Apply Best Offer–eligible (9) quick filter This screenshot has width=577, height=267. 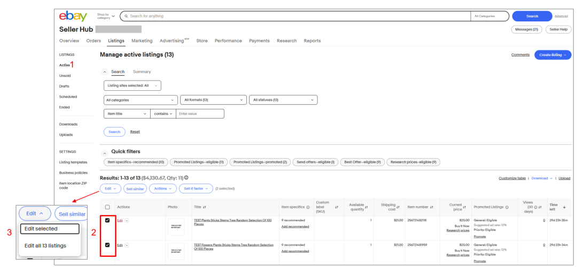[363, 162]
